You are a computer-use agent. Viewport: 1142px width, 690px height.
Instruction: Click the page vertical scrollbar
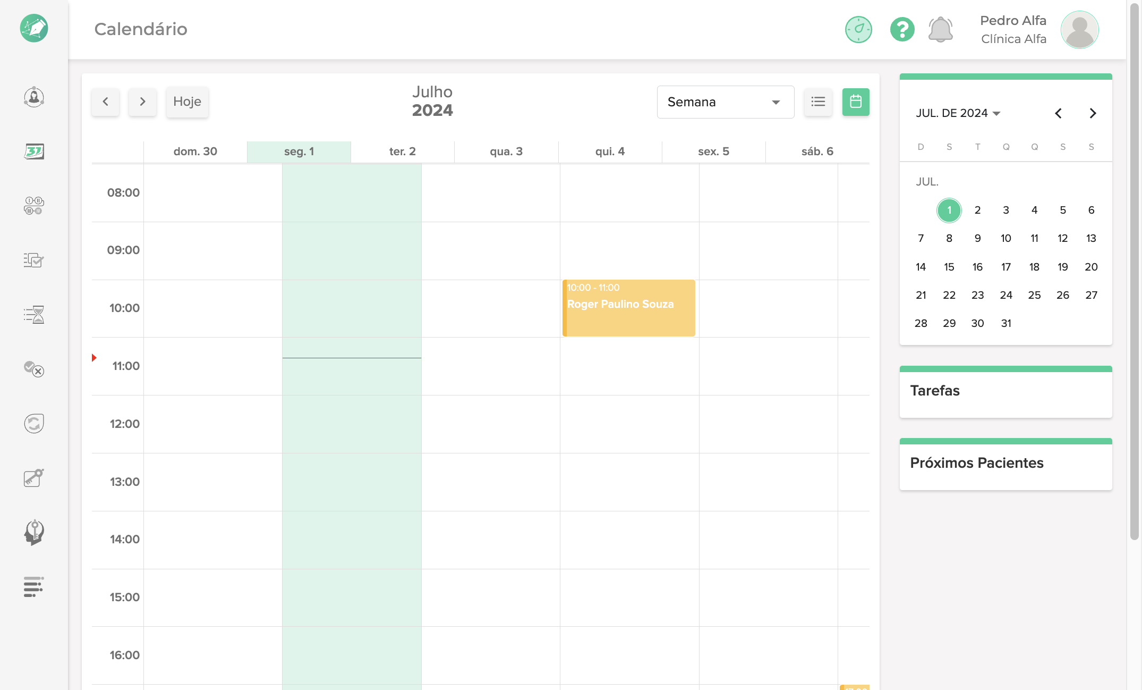point(1134,271)
